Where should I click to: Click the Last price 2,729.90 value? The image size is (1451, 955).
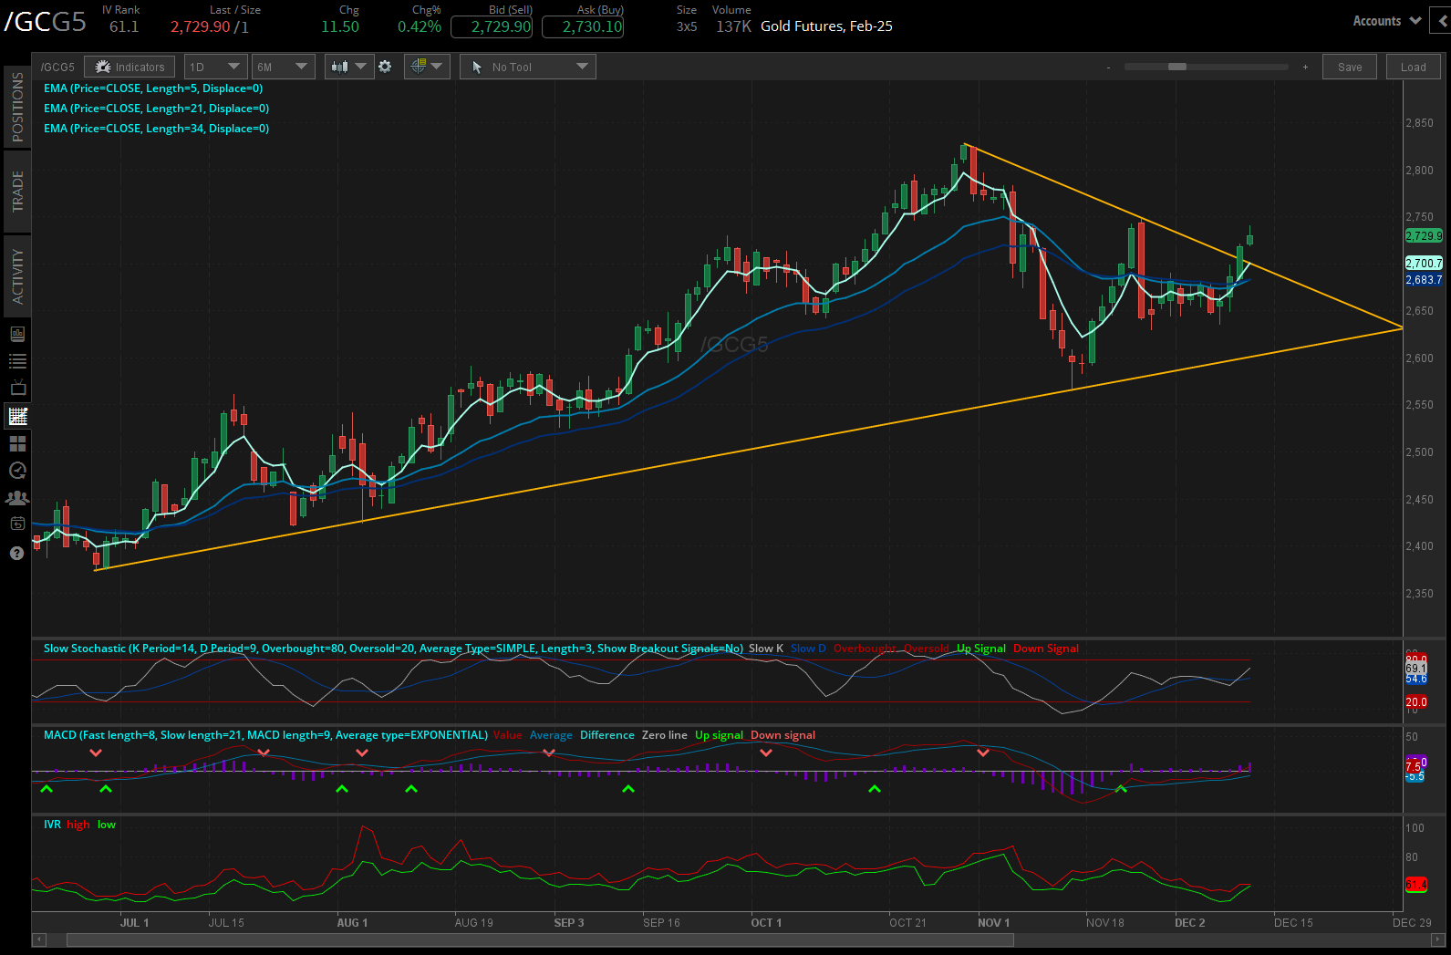click(201, 26)
